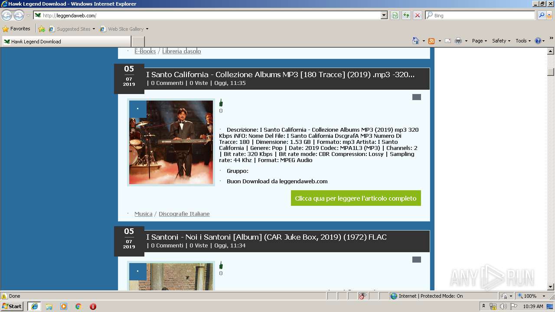The height and width of the screenshot is (312, 555).
Task: Open I Santoni album article title
Action: click(266, 237)
